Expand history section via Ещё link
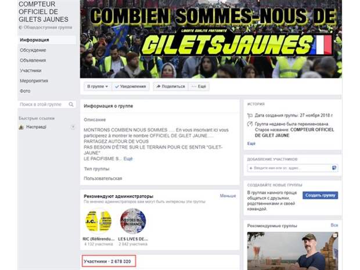Image resolution: width=360 pixels, height=270 pixels. pyautogui.click(x=251, y=143)
